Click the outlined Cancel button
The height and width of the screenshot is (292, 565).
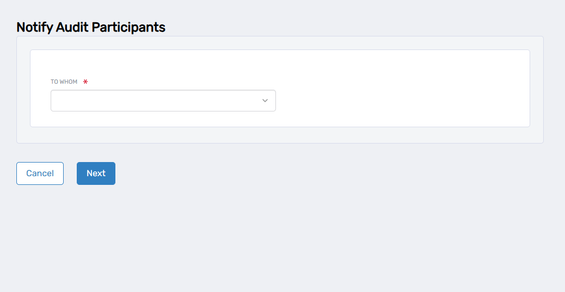pos(40,173)
